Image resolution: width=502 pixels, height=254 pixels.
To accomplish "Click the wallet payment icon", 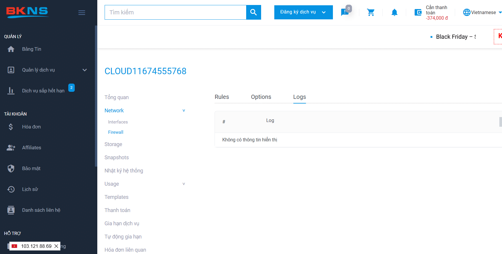I will (418, 12).
